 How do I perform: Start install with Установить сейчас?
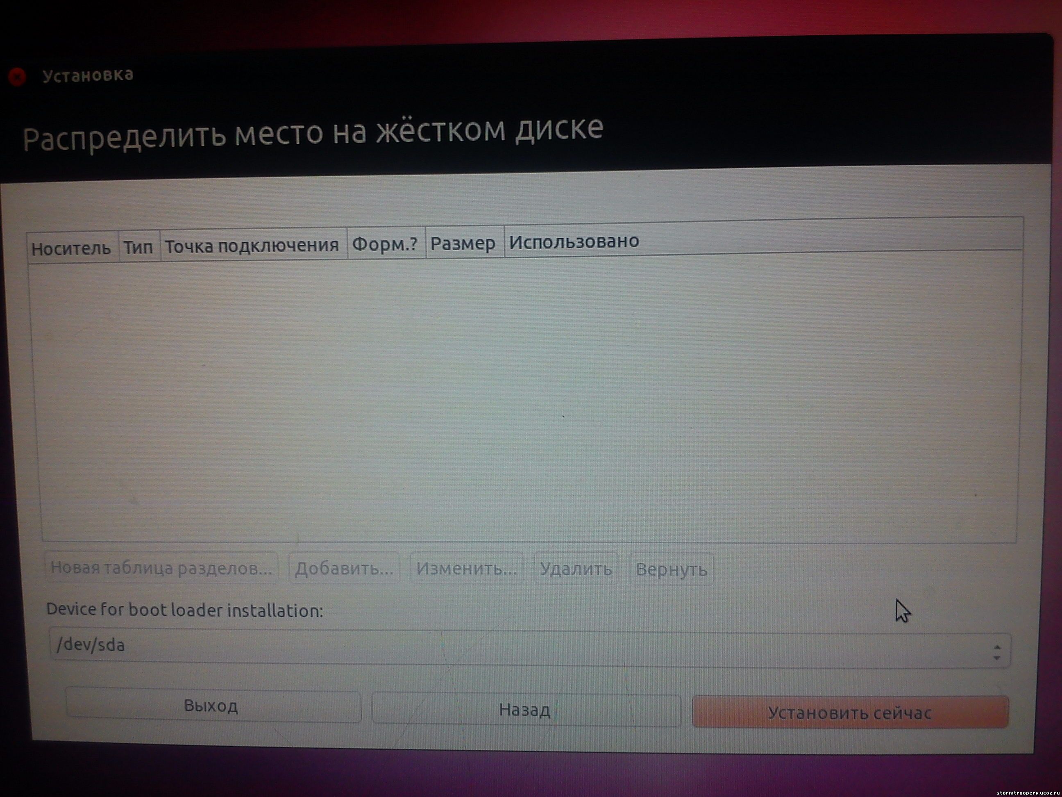click(x=850, y=712)
